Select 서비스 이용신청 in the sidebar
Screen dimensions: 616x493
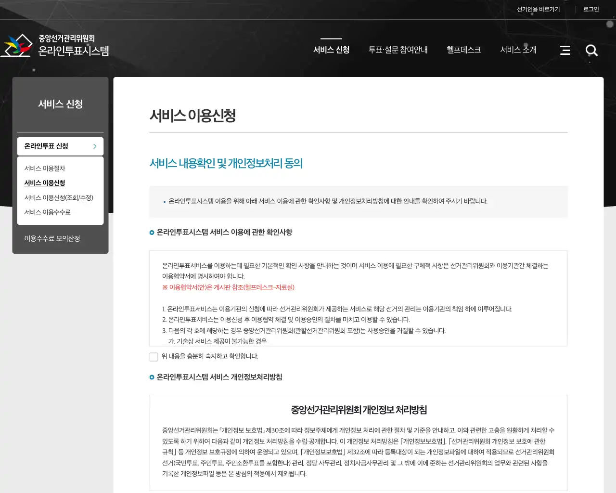click(44, 182)
